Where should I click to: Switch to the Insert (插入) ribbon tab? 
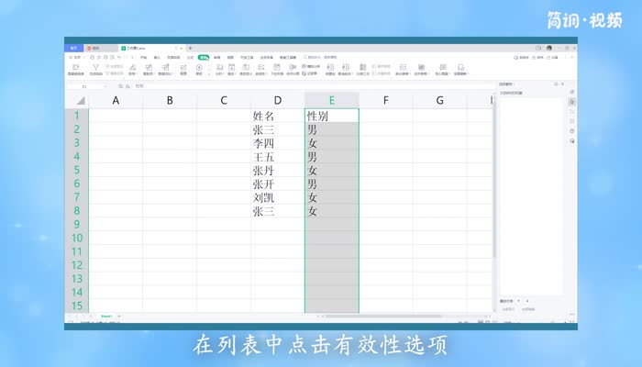point(157,57)
